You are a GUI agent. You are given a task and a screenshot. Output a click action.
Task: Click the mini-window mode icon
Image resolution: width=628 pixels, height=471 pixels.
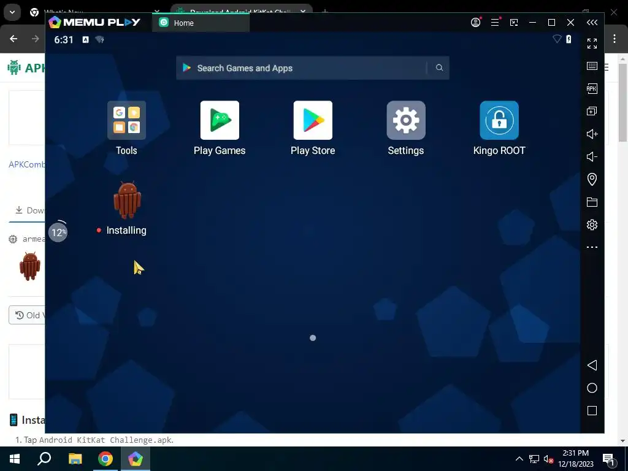click(x=514, y=23)
